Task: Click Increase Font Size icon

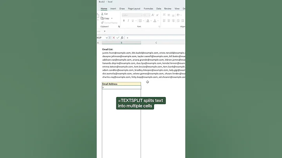Action: (x=153, y=15)
